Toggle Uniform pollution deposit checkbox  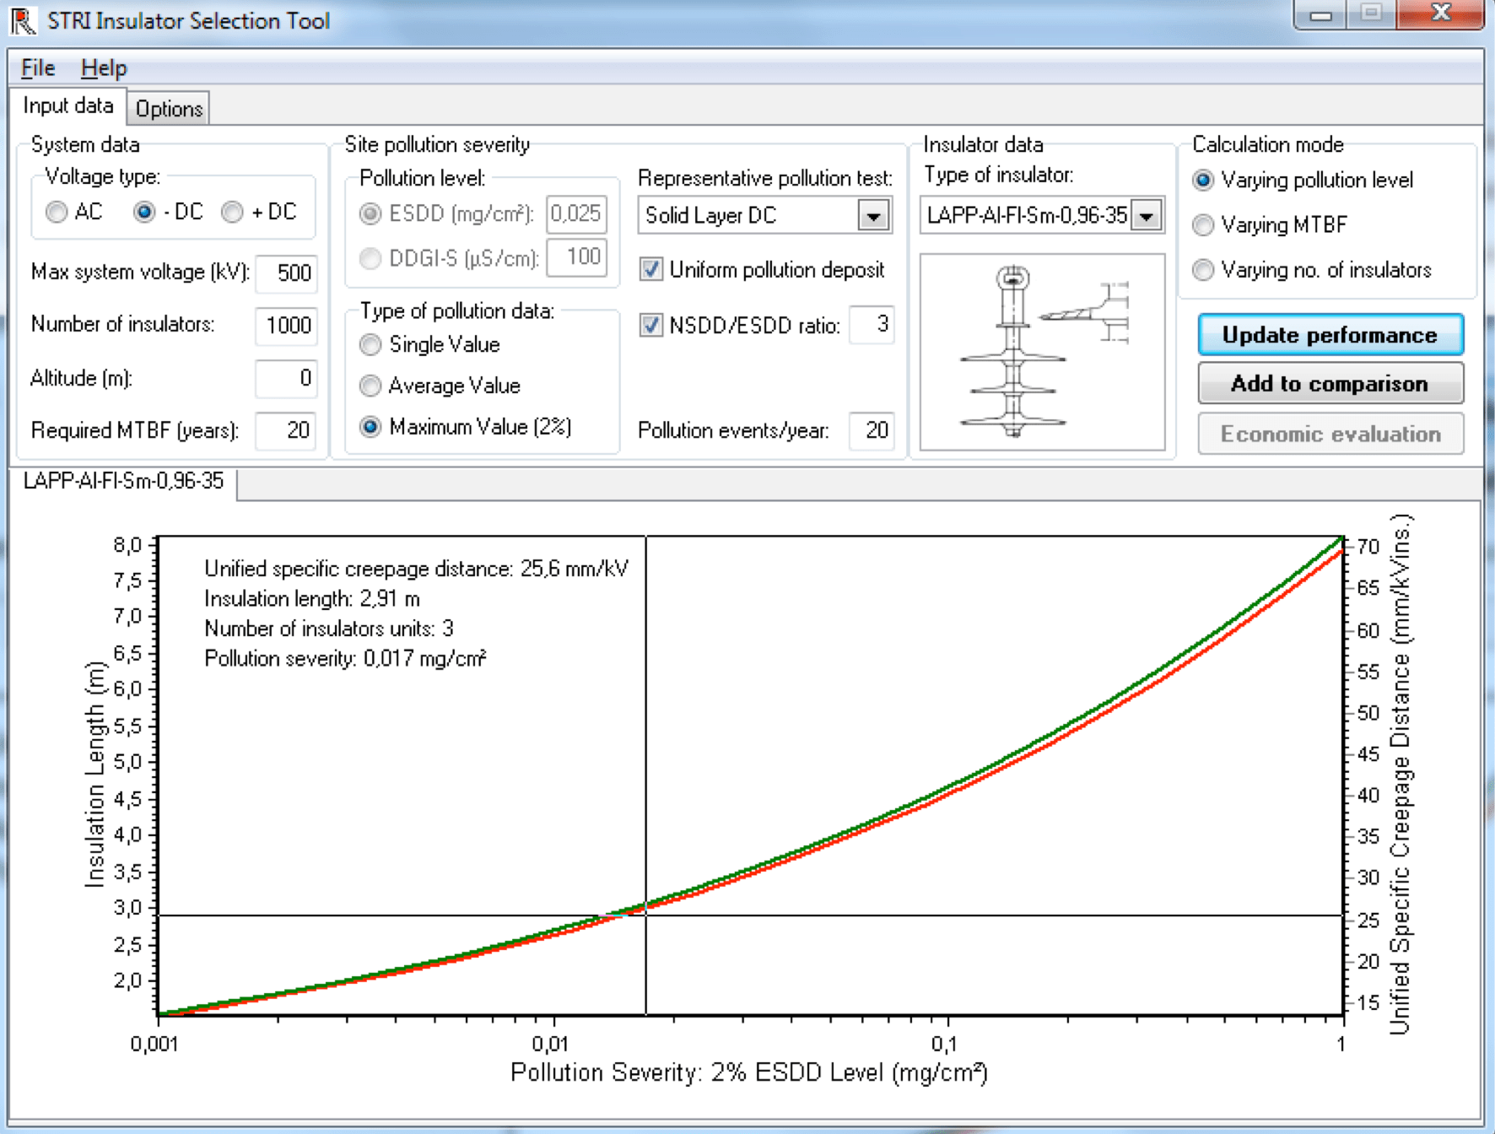click(x=650, y=270)
